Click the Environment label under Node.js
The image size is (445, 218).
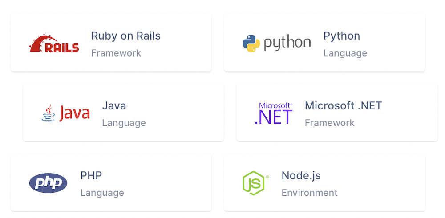click(309, 193)
